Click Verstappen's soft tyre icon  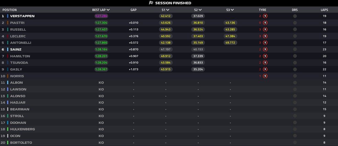pyautogui.click(x=265, y=16)
